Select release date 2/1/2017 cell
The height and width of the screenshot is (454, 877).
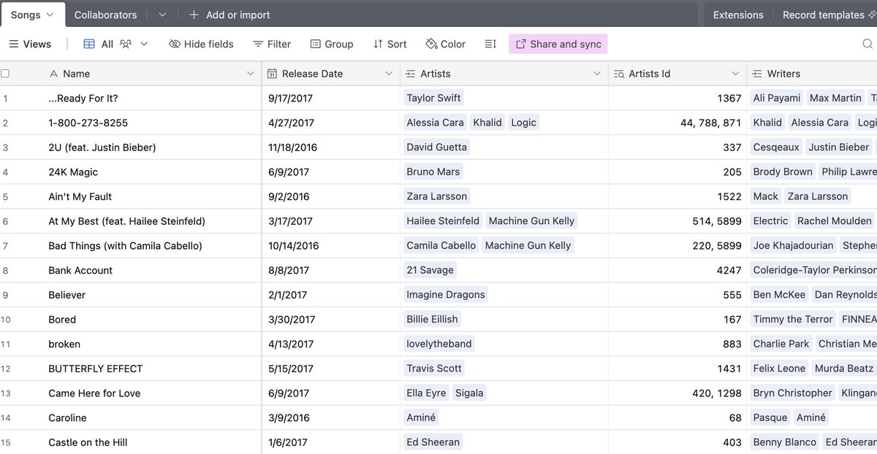click(331, 294)
